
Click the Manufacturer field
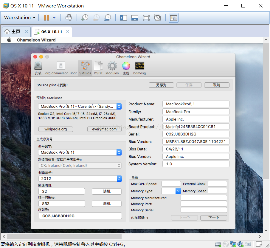(196, 119)
